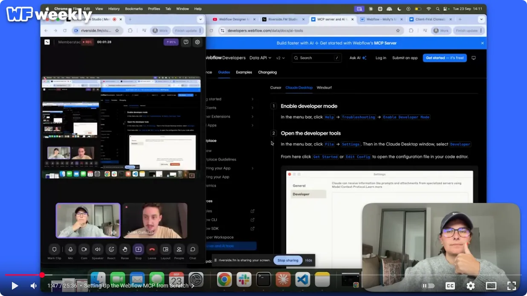This screenshot has width=527, height=296.
Task: Click Get started — it's free button
Action: coord(445,58)
